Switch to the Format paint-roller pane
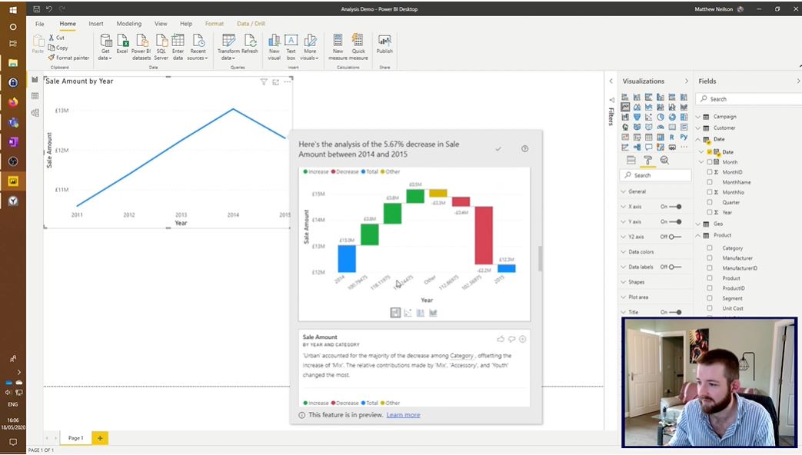Image resolution: width=802 pixels, height=455 pixels. [648, 160]
